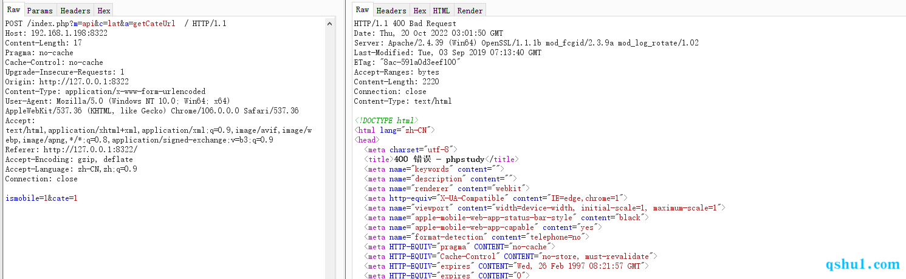Viewport: 906px width, 279px height.
Task: Click the request pane scroll-up arrow
Action: coord(331,24)
